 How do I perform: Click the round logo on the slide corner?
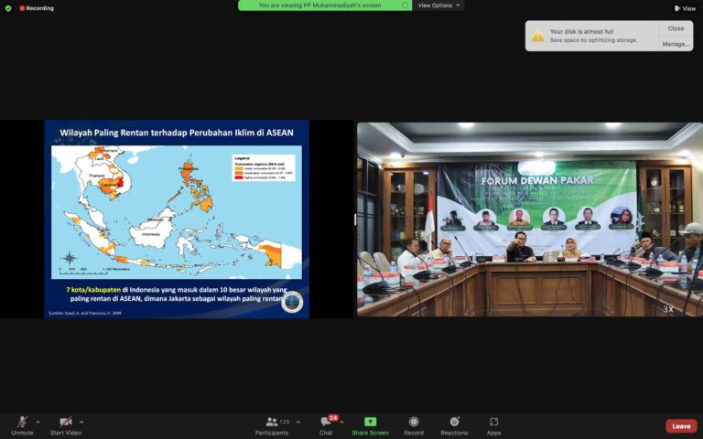pyautogui.click(x=292, y=303)
